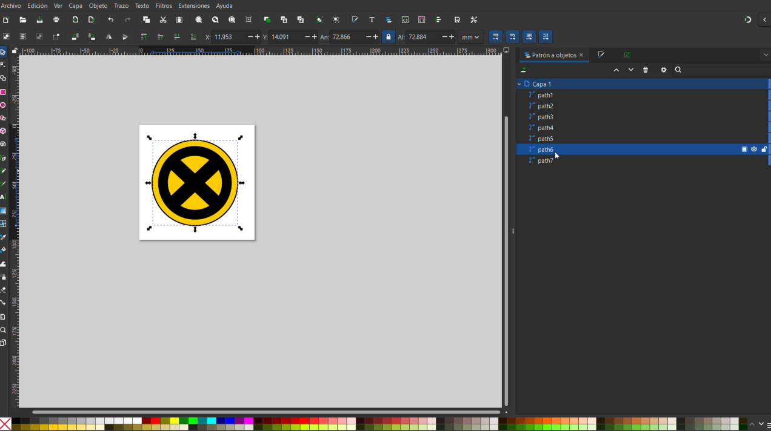771x431 pixels.
Task: Open the Archivo menu
Action: (x=11, y=5)
